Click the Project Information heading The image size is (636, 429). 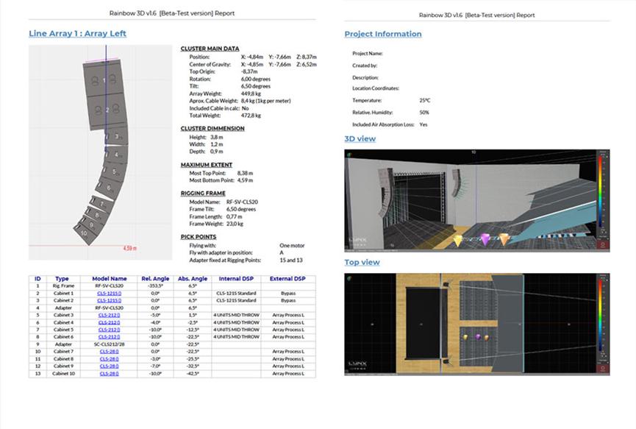click(383, 34)
